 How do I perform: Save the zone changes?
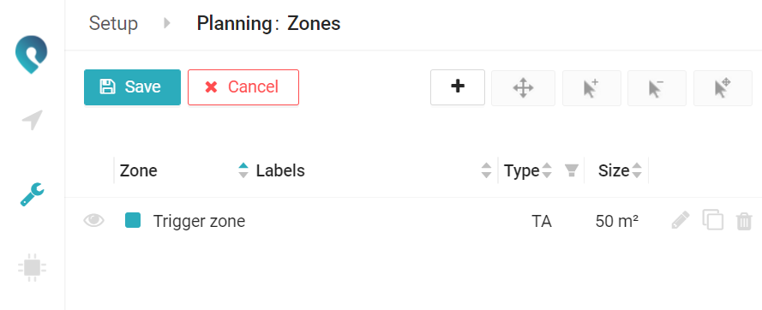click(x=132, y=87)
